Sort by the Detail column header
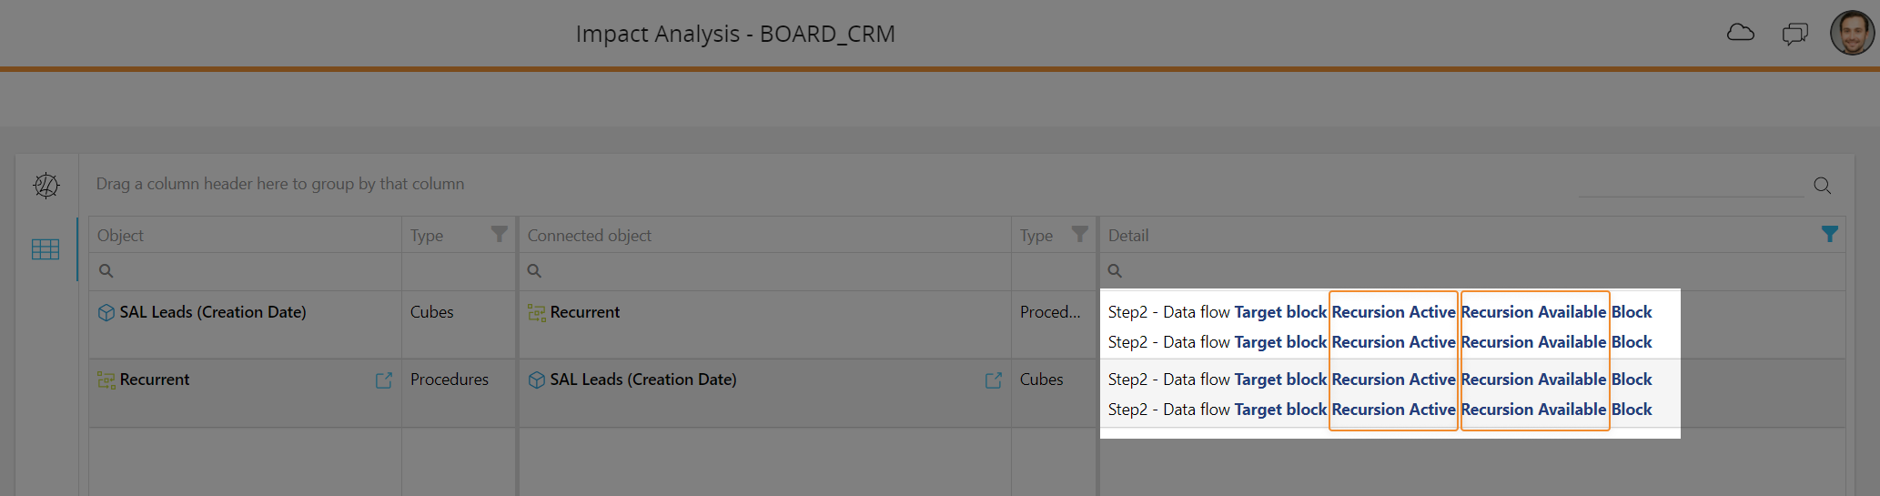 click(1128, 236)
